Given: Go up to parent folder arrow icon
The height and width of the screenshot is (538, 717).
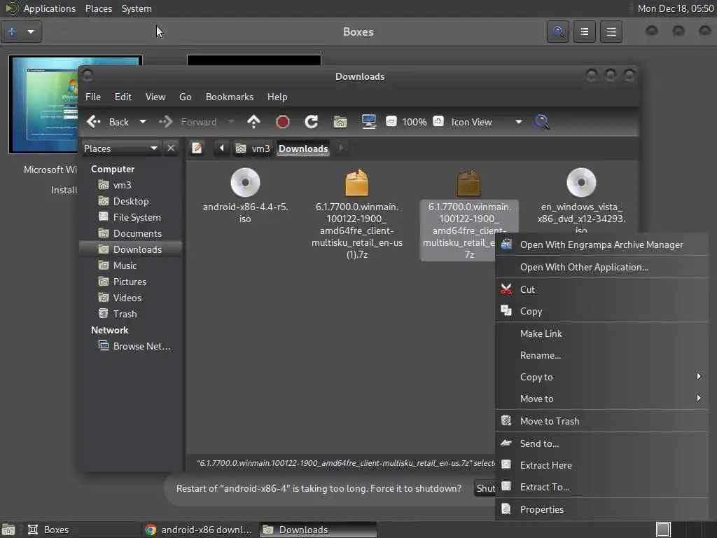Looking at the screenshot, I should point(253,122).
